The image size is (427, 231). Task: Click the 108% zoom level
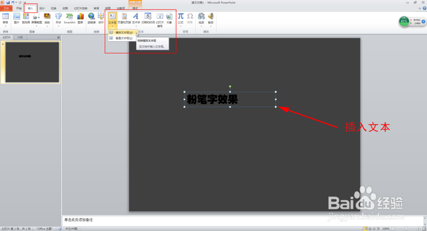tap(386, 229)
